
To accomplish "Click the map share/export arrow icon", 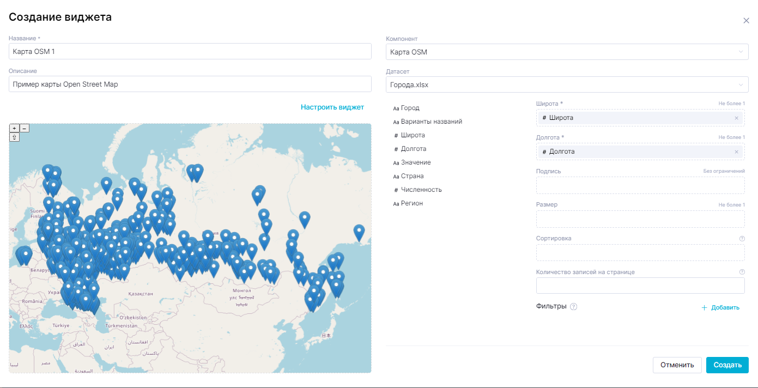I will (14, 137).
